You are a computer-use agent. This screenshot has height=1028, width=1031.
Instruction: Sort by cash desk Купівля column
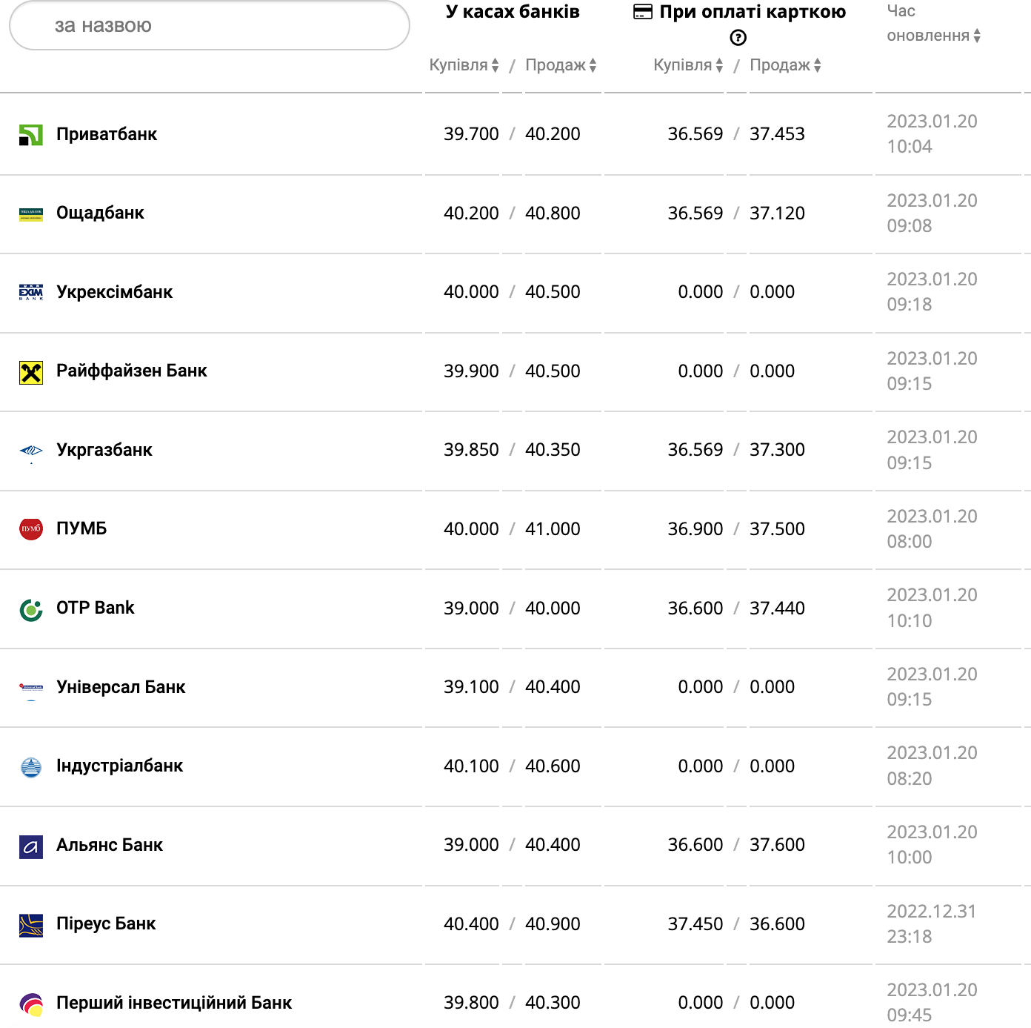[464, 65]
